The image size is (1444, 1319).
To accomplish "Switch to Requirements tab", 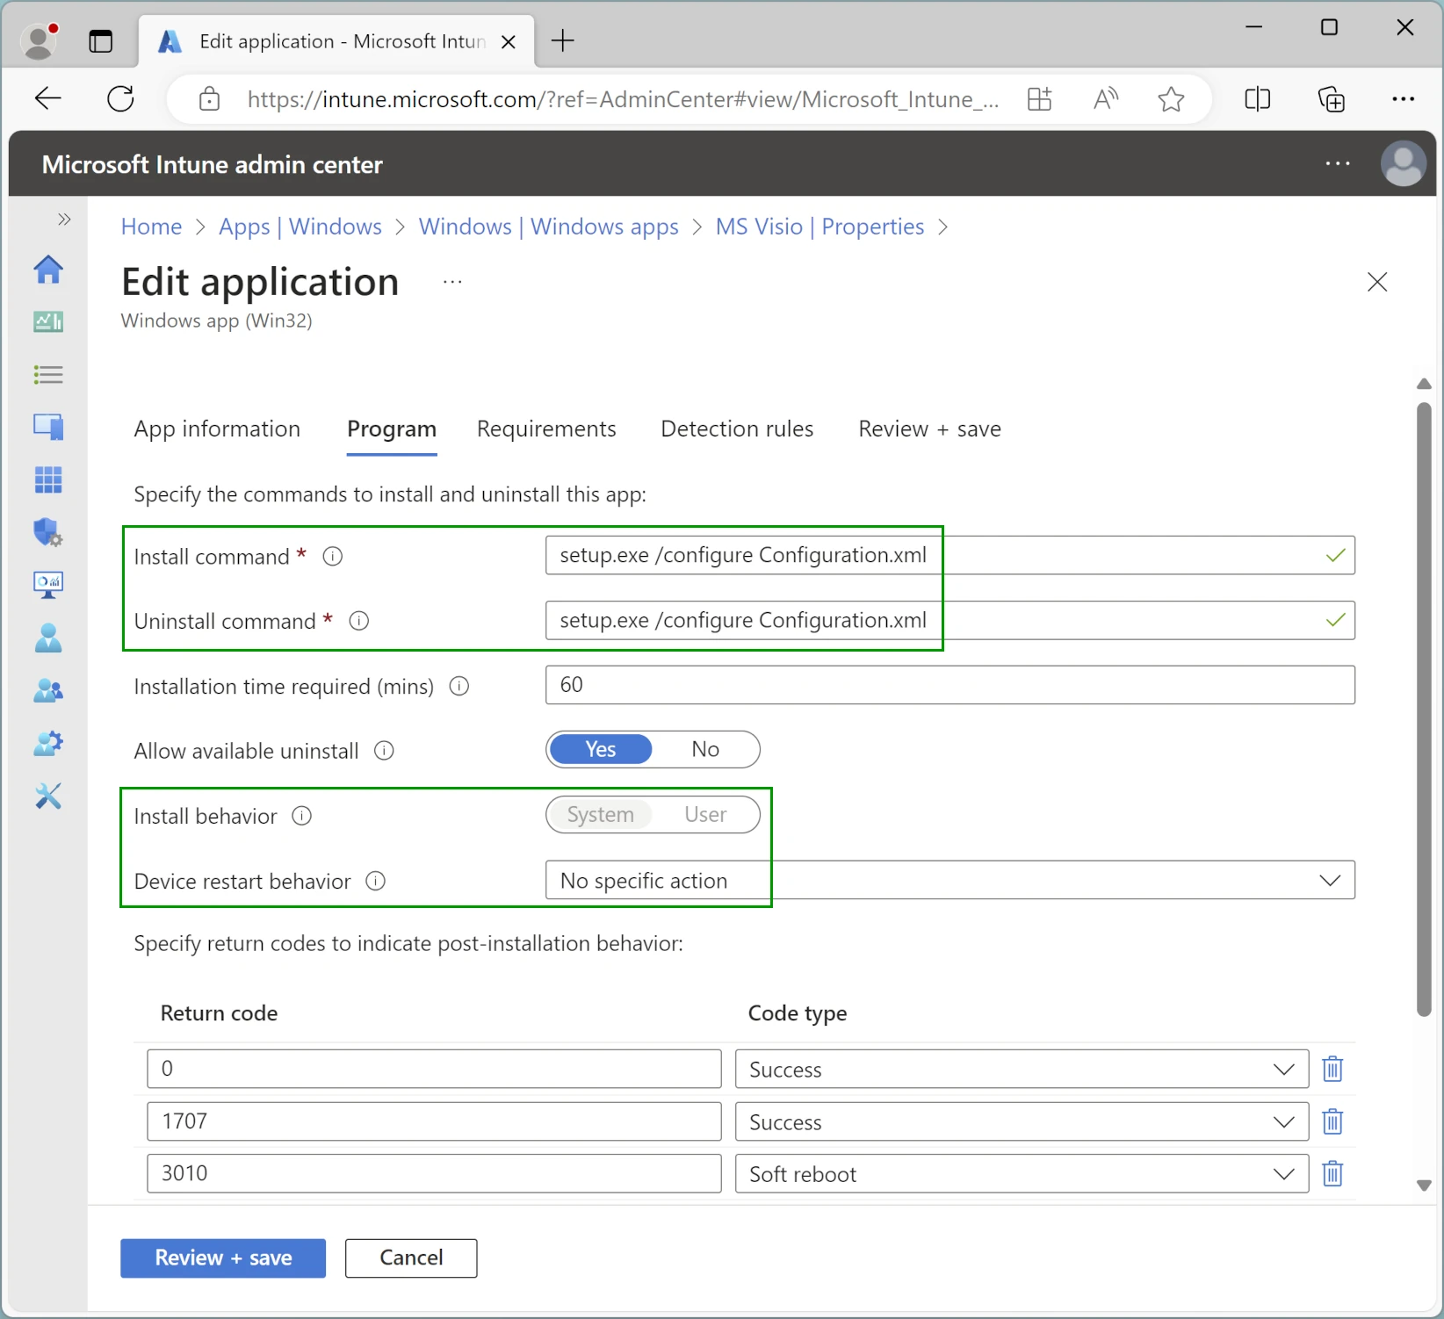I will point(546,429).
